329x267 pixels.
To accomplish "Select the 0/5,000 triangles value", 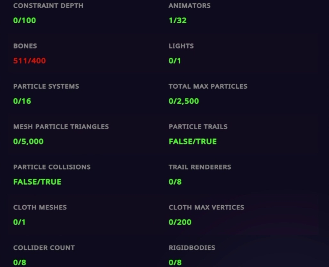I will coord(28,141).
